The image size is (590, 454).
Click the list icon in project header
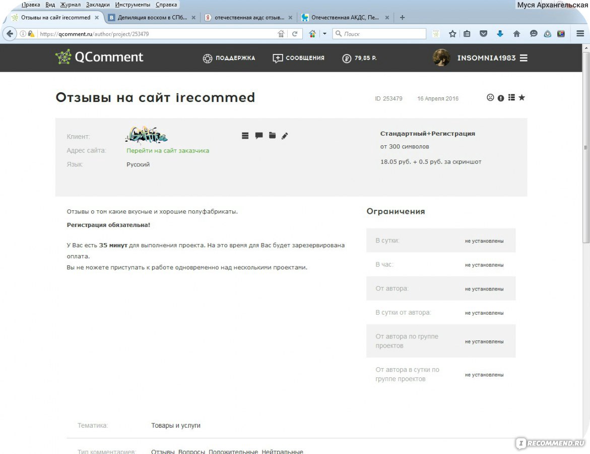[x=511, y=97]
